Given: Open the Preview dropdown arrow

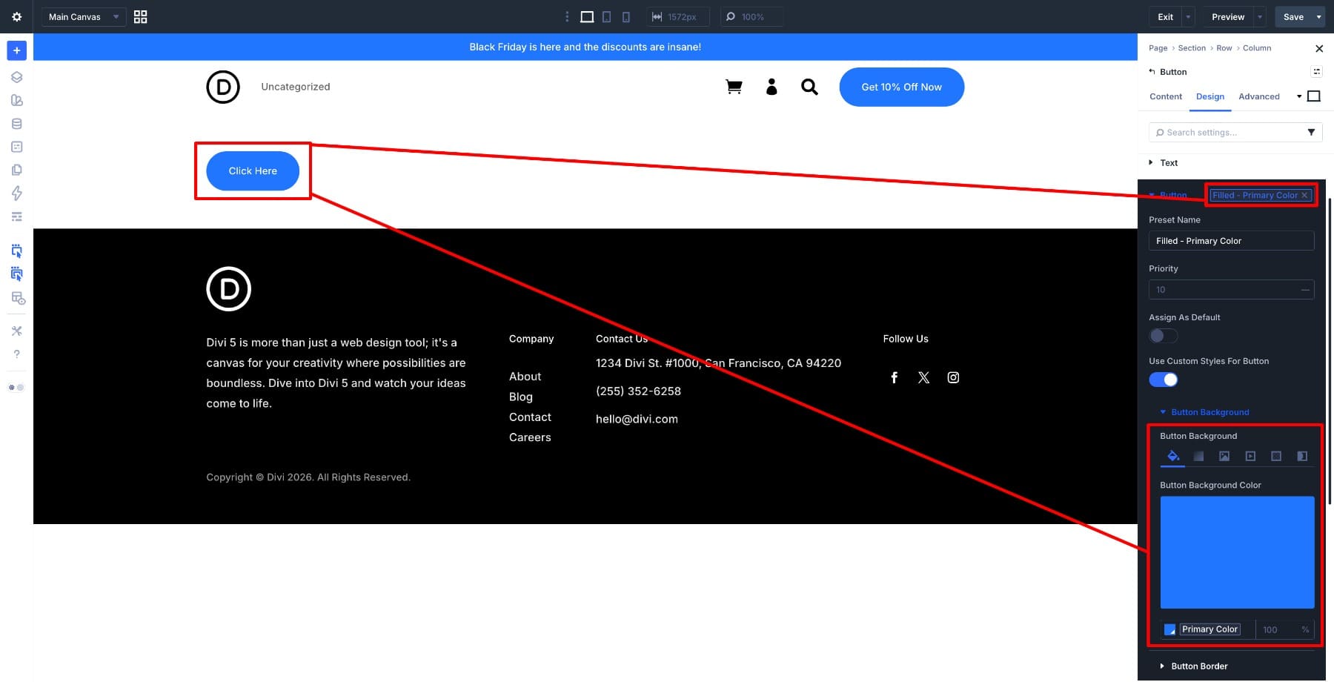Looking at the screenshot, I should coord(1260,16).
